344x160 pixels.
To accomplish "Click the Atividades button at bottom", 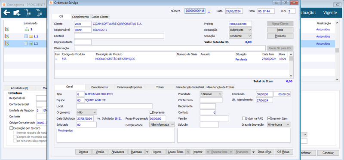I will (118, 152).
